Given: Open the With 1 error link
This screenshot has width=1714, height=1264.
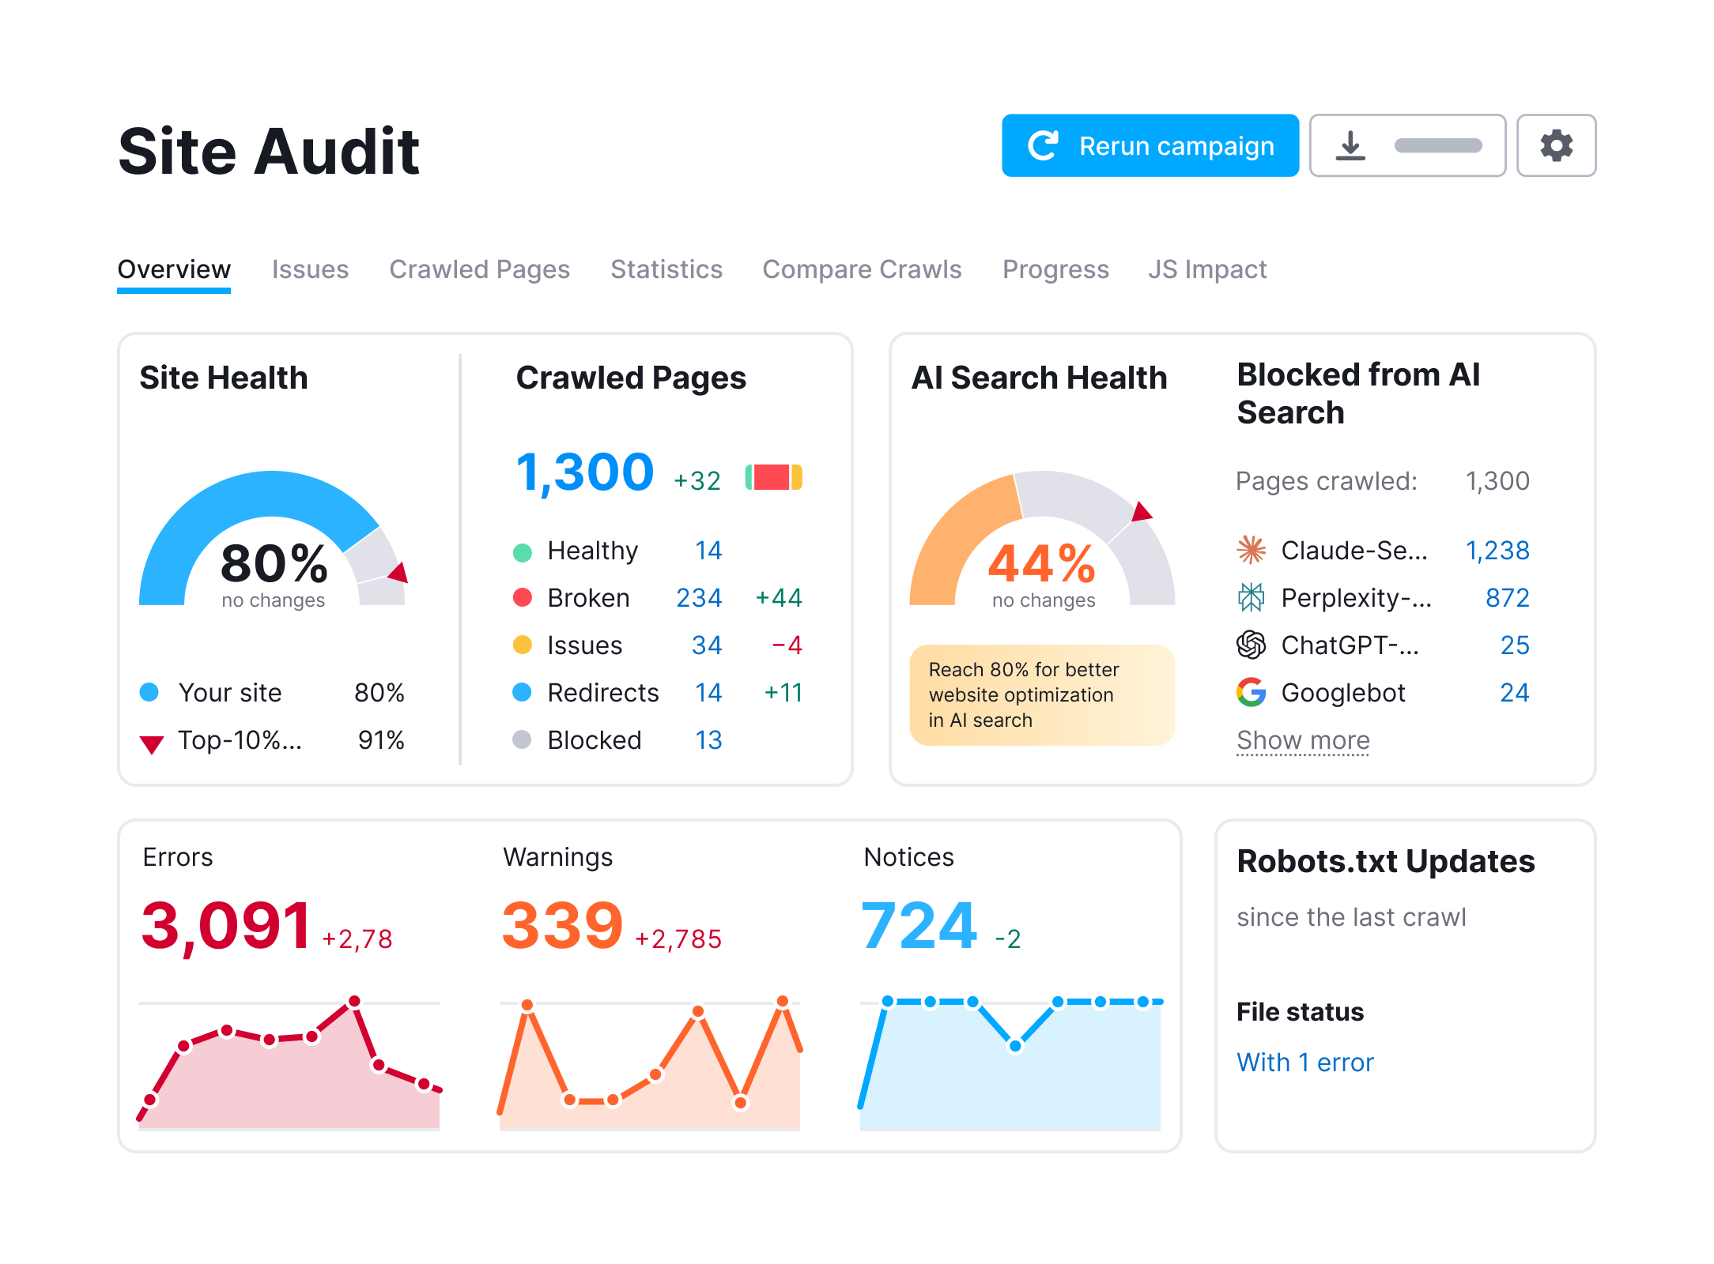Looking at the screenshot, I should pyautogui.click(x=1304, y=1062).
